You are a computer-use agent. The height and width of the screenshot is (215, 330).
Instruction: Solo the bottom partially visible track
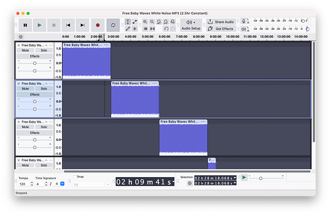pos(44,166)
